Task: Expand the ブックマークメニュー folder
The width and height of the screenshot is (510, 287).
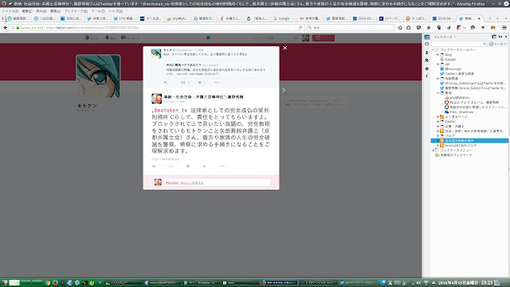Action: point(433,150)
